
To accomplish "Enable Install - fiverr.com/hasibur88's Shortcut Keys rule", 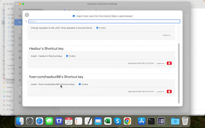I will pyautogui.click(x=84, y=84).
